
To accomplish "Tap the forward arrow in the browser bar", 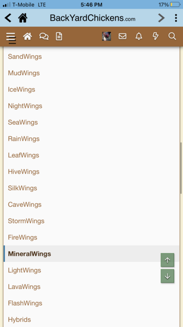I will tap(161, 18).
